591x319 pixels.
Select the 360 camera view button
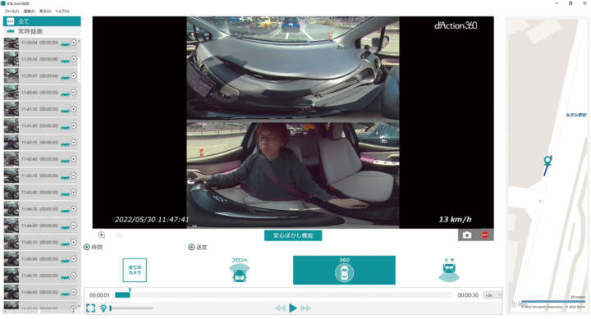pos(344,270)
